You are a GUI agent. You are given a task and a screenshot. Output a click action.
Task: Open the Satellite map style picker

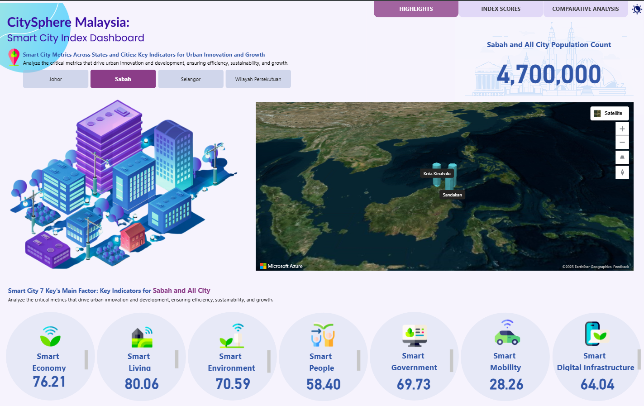coord(609,114)
